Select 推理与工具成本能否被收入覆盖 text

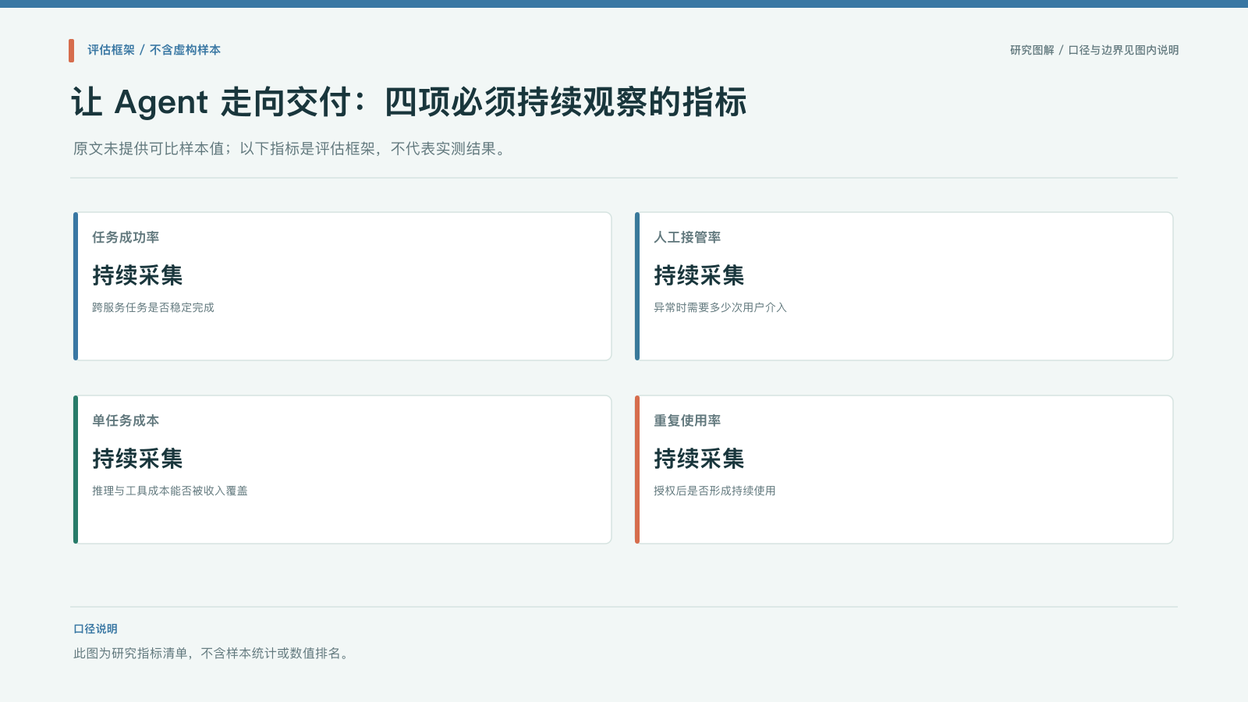point(170,491)
